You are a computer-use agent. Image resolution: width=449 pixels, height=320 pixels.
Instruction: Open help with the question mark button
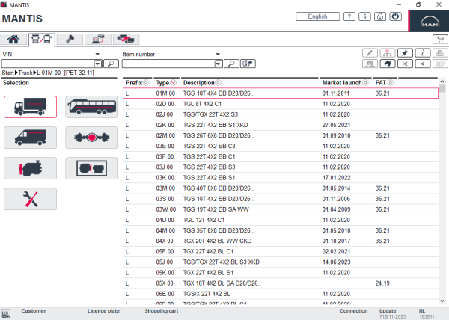pos(349,16)
